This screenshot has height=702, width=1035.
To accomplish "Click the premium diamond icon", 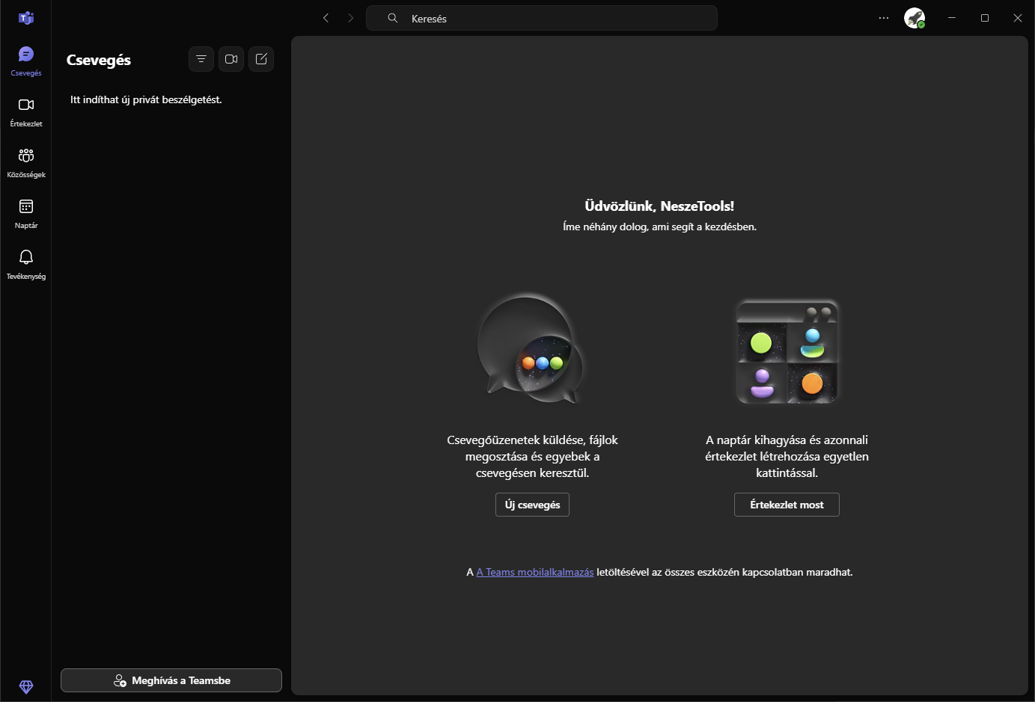I will tap(26, 686).
